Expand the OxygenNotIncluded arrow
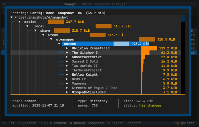The height and width of the screenshot is (127, 199). (67, 92)
